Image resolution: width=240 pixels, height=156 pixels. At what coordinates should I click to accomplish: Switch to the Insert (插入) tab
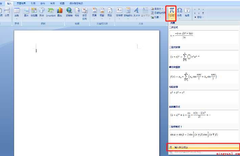pyautogui.click(x=9, y=3)
